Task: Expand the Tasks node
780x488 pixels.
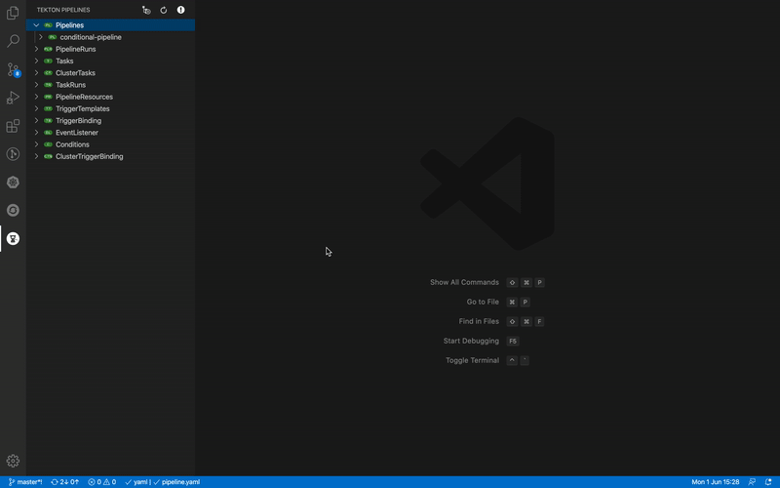Action: tap(36, 61)
